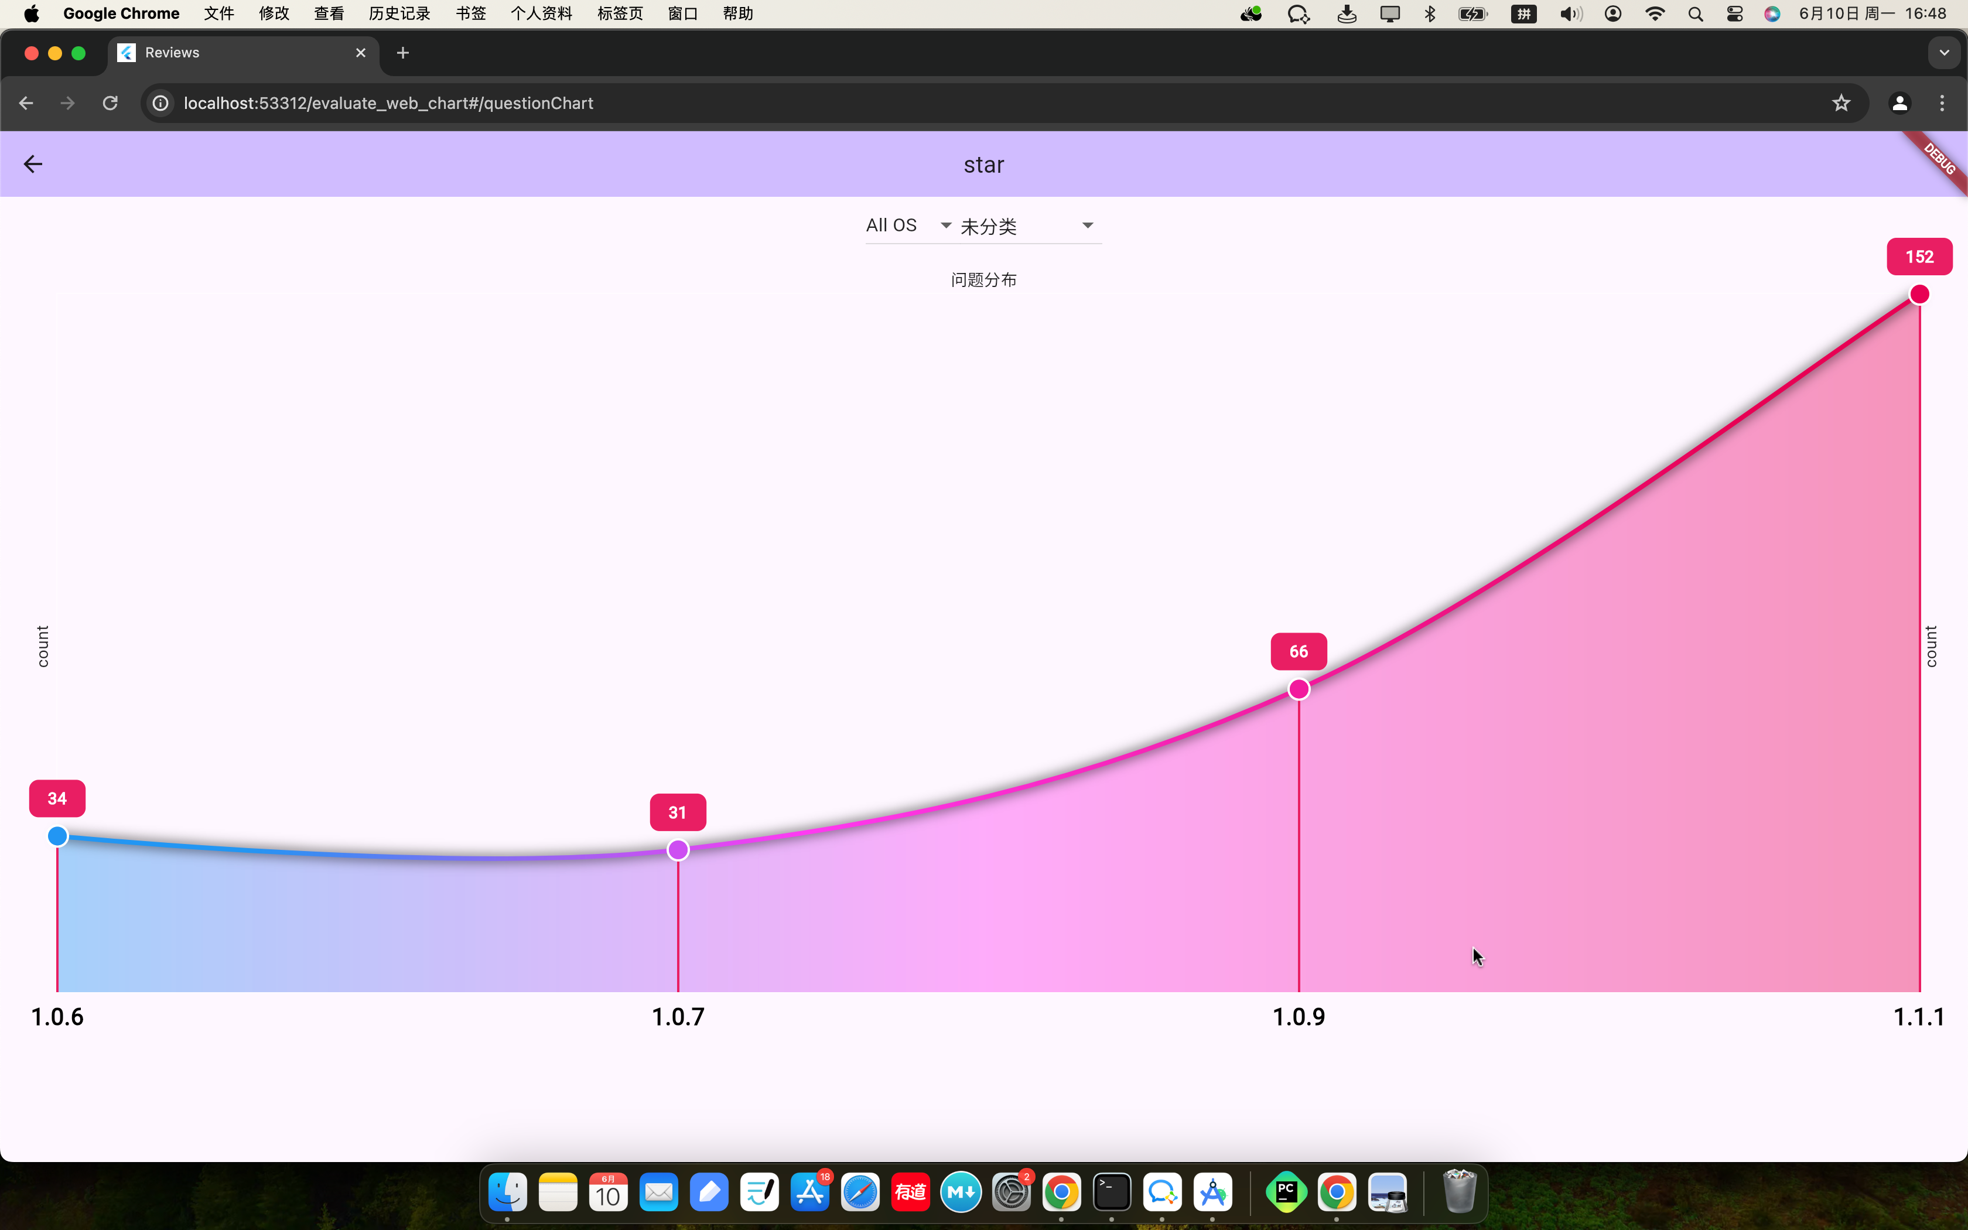Close the Reviews tab

360,53
